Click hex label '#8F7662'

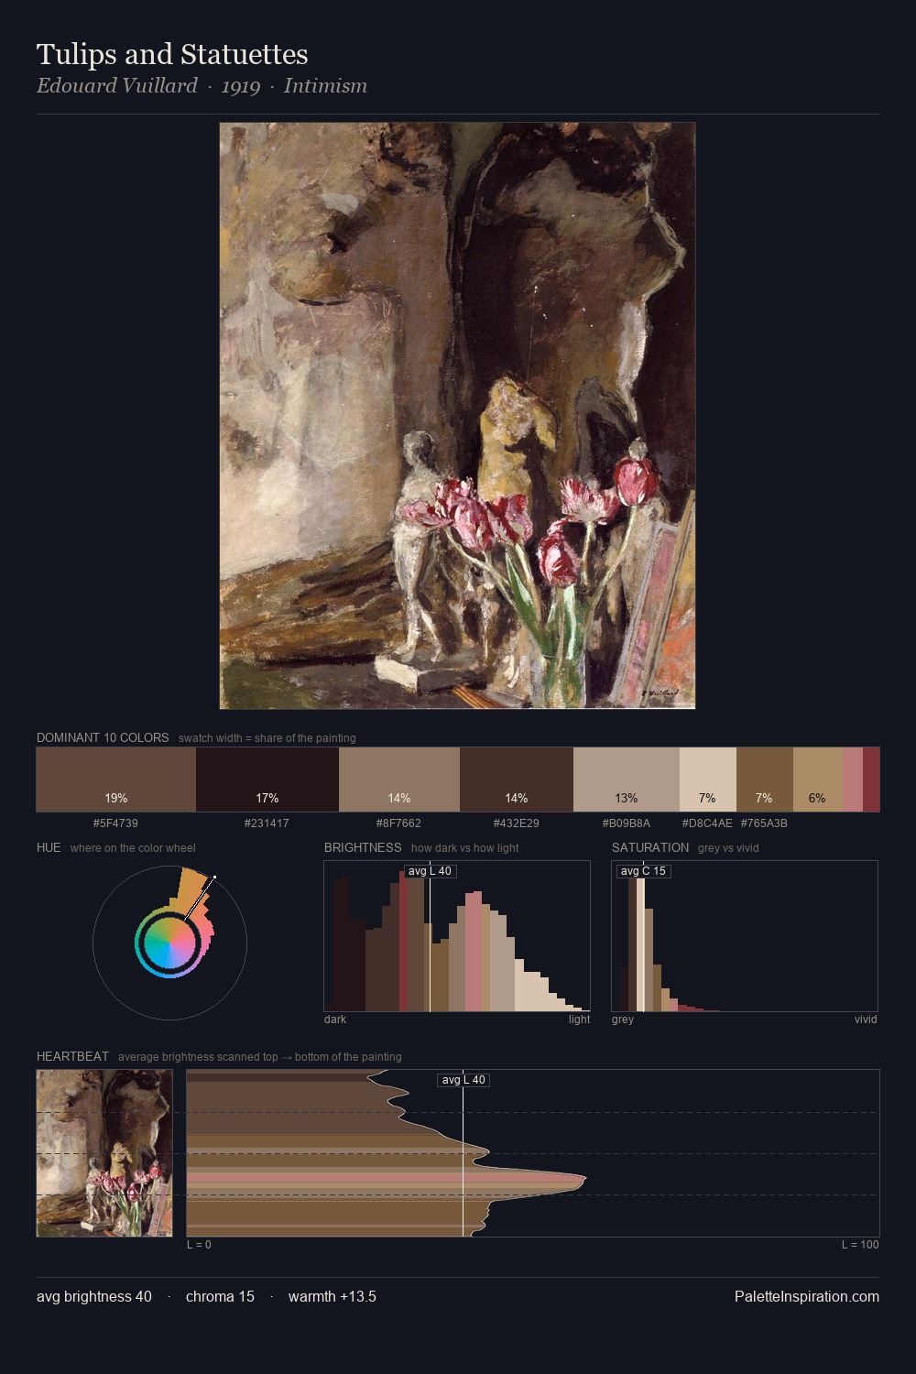pos(398,823)
